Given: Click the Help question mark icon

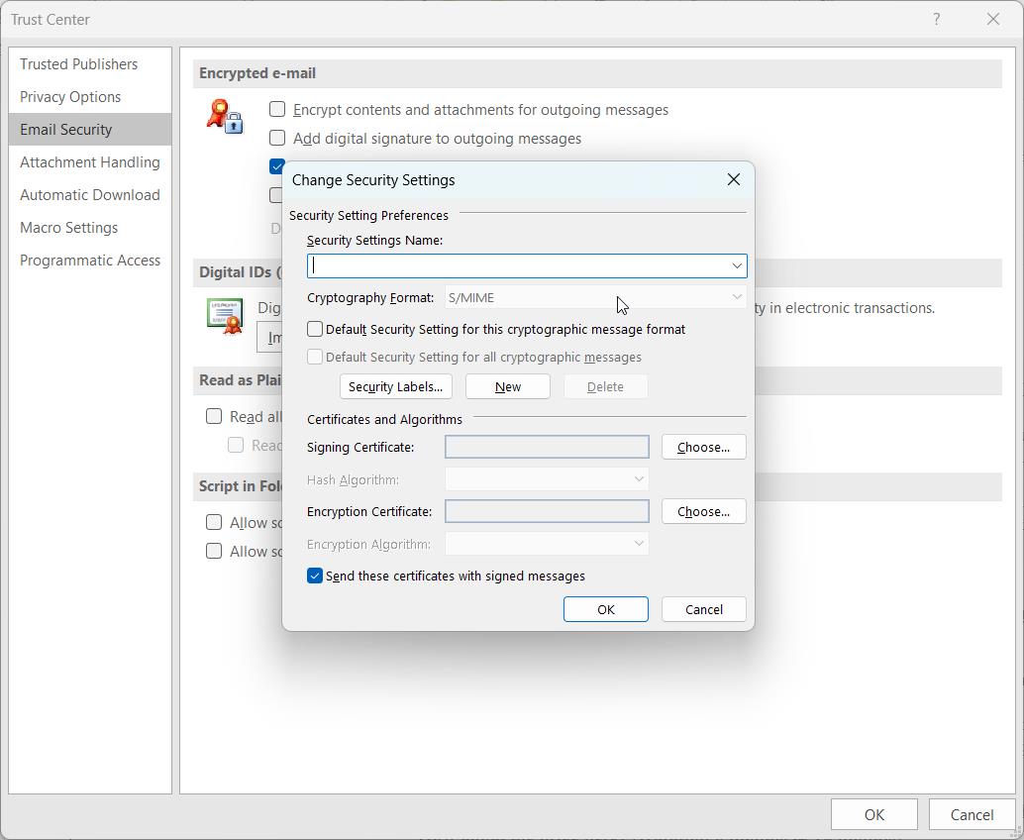Looking at the screenshot, I should click(x=936, y=19).
